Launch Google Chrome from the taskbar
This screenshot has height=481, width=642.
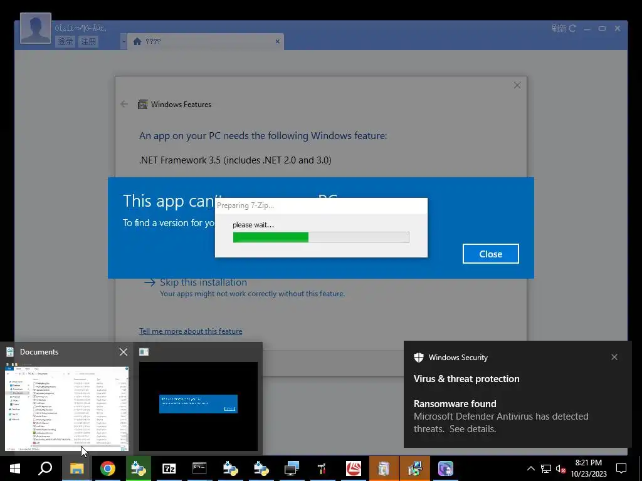[108, 468]
